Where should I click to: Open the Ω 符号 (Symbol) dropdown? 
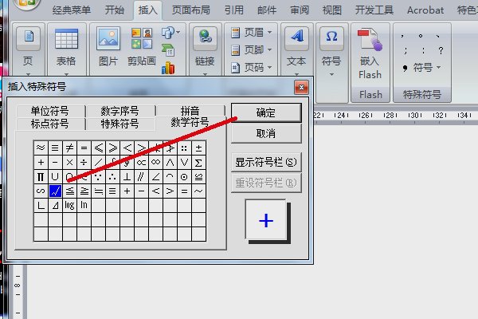tap(331, 52)
